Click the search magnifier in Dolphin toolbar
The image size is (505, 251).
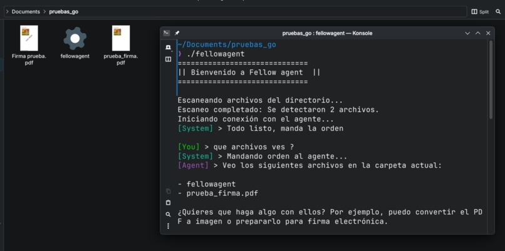(498, 12)
